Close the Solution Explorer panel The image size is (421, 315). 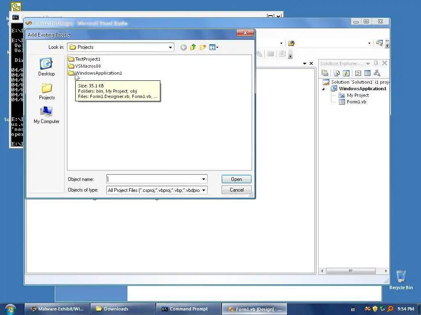click(x=384, y=63)
